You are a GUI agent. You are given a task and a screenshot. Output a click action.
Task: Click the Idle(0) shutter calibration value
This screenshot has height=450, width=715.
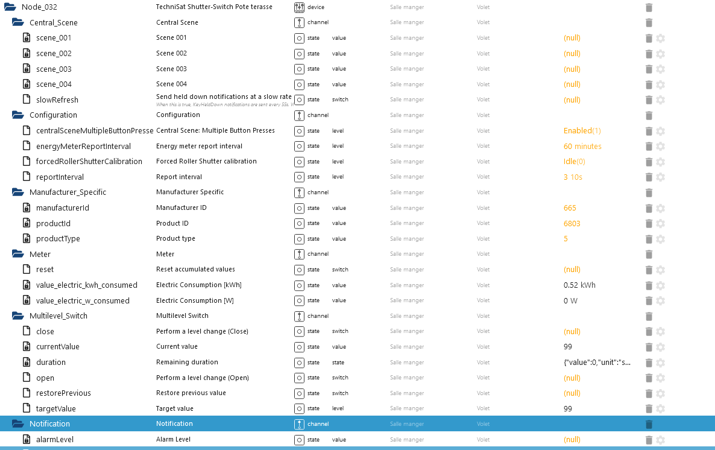574,162
